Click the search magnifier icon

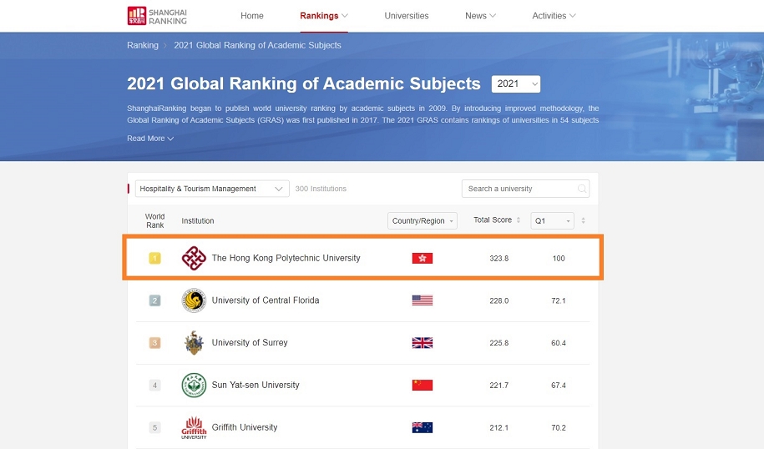[x=582, y=189]
